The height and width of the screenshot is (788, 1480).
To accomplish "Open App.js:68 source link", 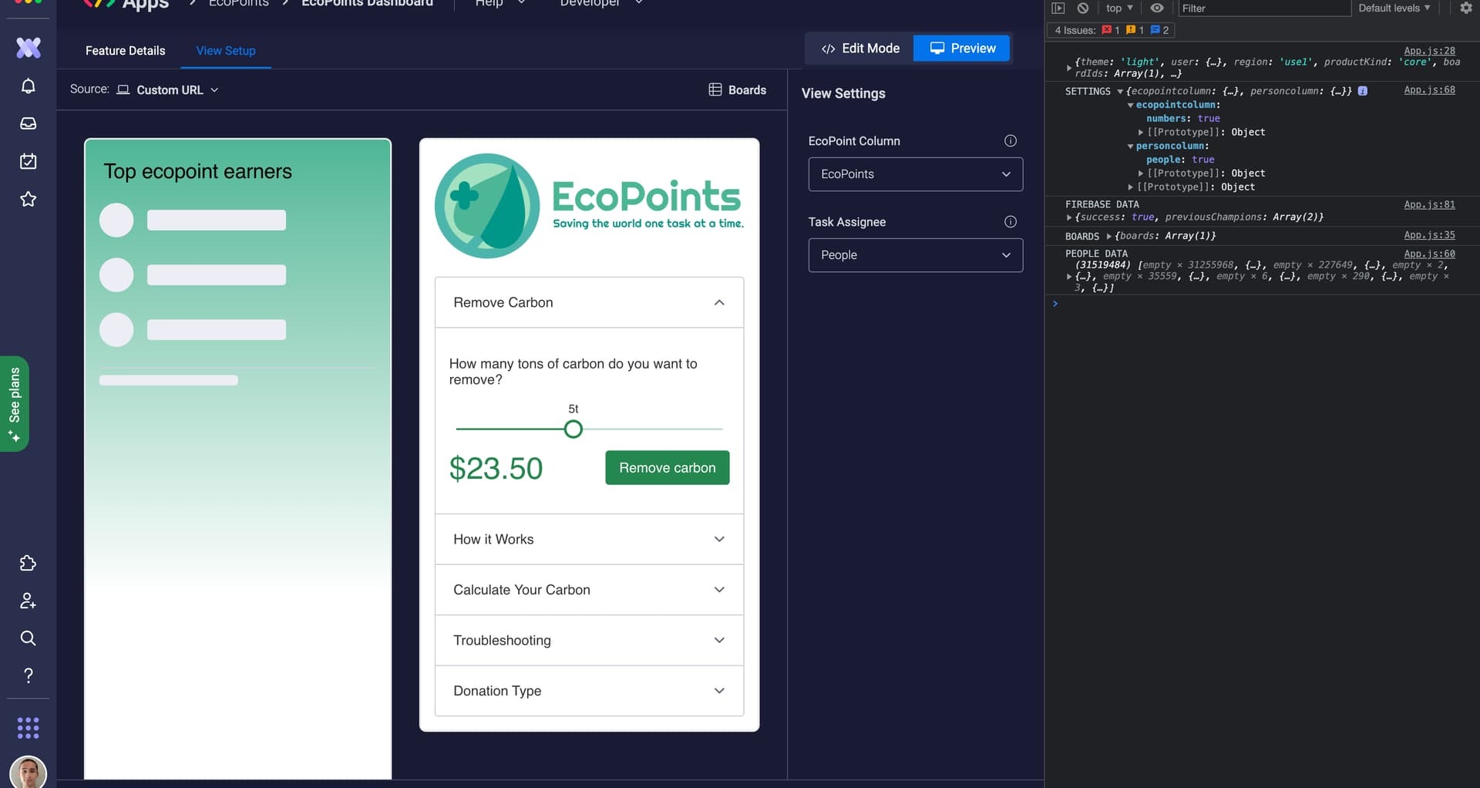I will [1430, 89].
